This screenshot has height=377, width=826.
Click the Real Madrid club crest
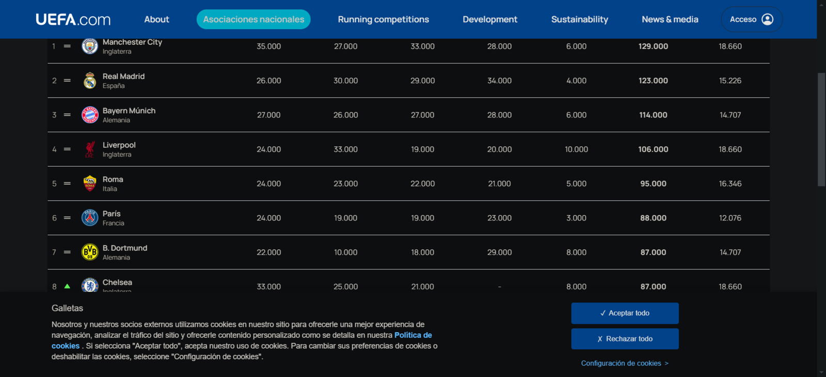pyautogui.click(x=90, y=80)
